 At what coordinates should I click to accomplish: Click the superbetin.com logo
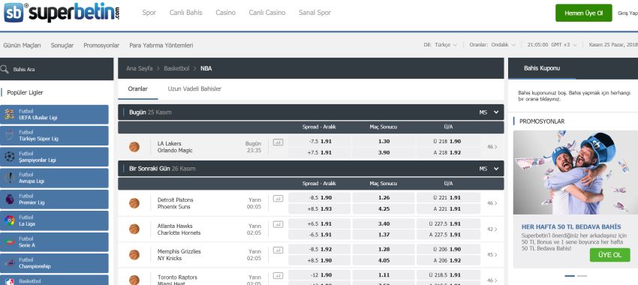[62, 13]
